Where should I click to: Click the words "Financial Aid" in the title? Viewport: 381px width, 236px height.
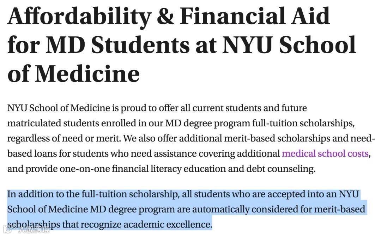pos(254,16)
